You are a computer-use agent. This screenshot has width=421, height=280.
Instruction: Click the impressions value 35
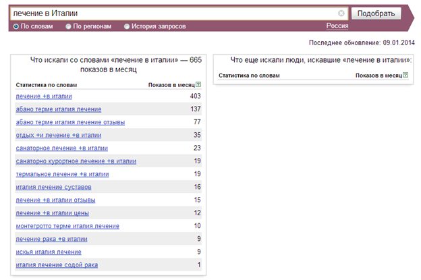point(197,135)
